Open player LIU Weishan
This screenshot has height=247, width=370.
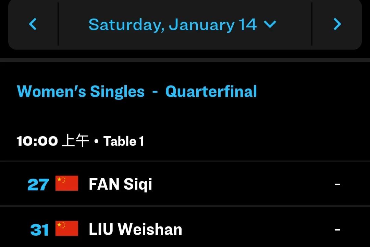coord(135,230)
